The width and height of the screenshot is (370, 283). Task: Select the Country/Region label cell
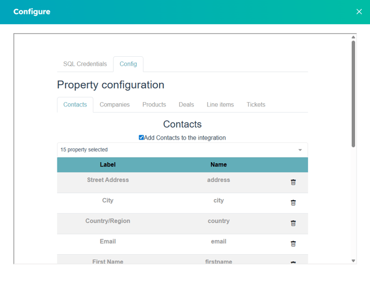(x=108, y=221)
